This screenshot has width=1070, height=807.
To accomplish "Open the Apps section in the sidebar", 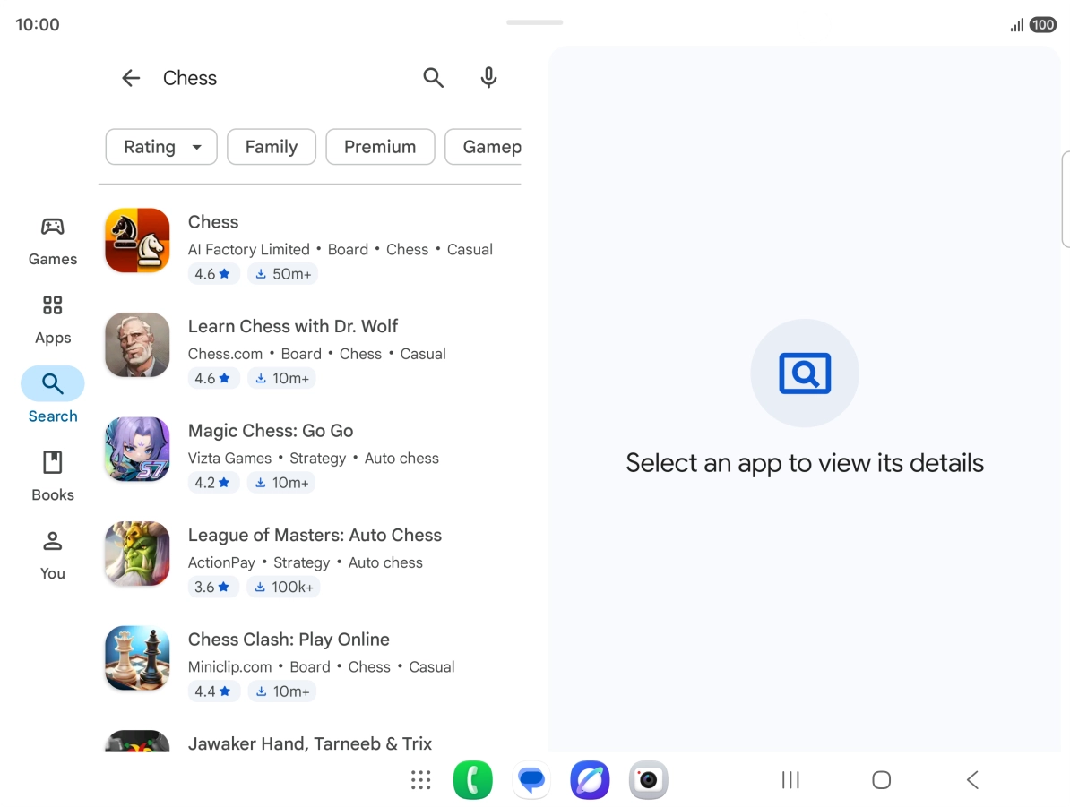I will point(53,320).
